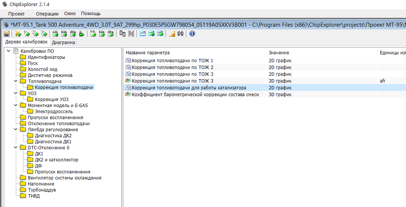Image resolution: width=406 pixels, height=207 pixels.
Task: Click the triangle ruler toolbar icon
Action: pyautogui.click(x=172, y=34)
